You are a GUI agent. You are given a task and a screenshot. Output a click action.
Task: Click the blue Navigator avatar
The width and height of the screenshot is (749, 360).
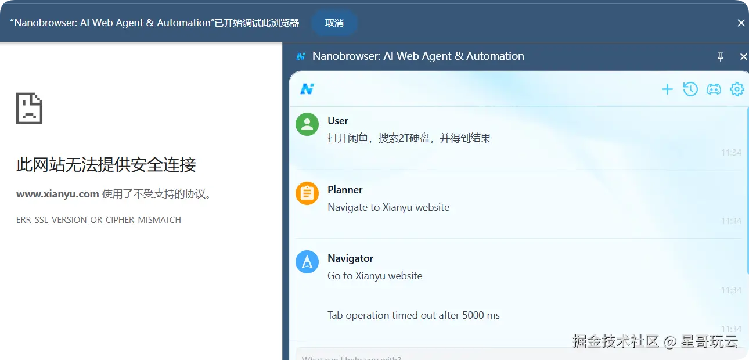tap(307, 262)
